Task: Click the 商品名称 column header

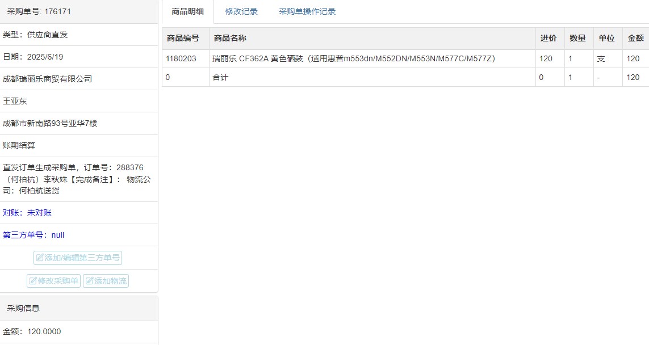Action: 230,38
